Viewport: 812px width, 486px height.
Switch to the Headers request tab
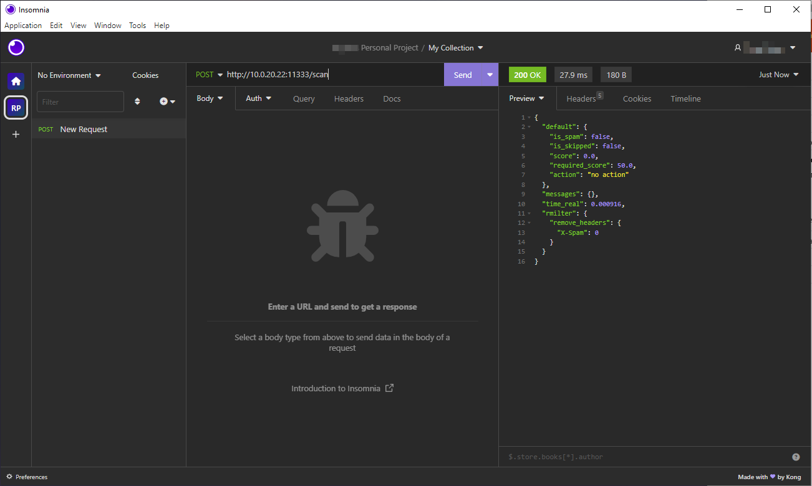click(x=349, y=98)
